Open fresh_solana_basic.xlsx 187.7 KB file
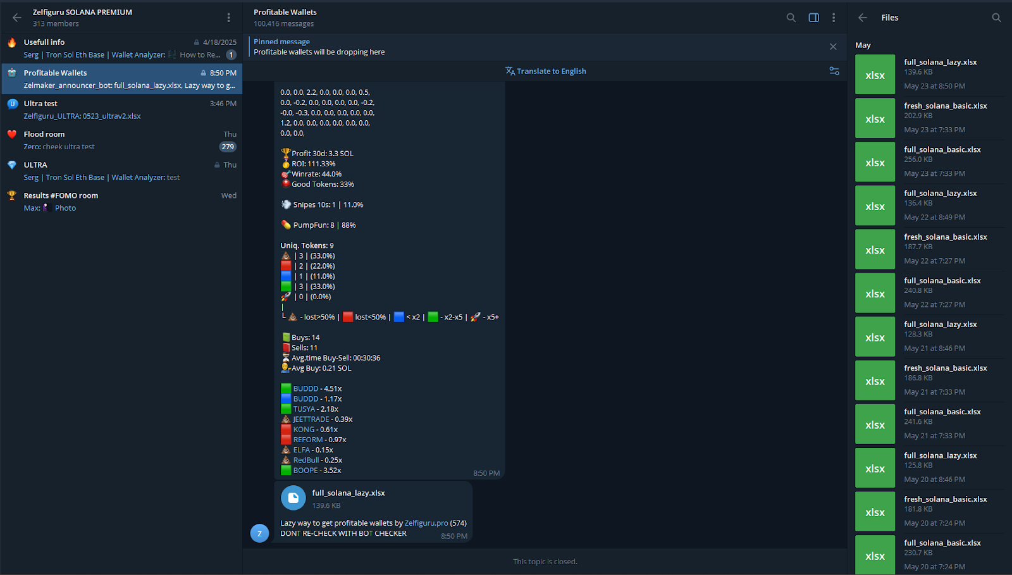Screen dimensions: 1012x575 pos(929,249)
